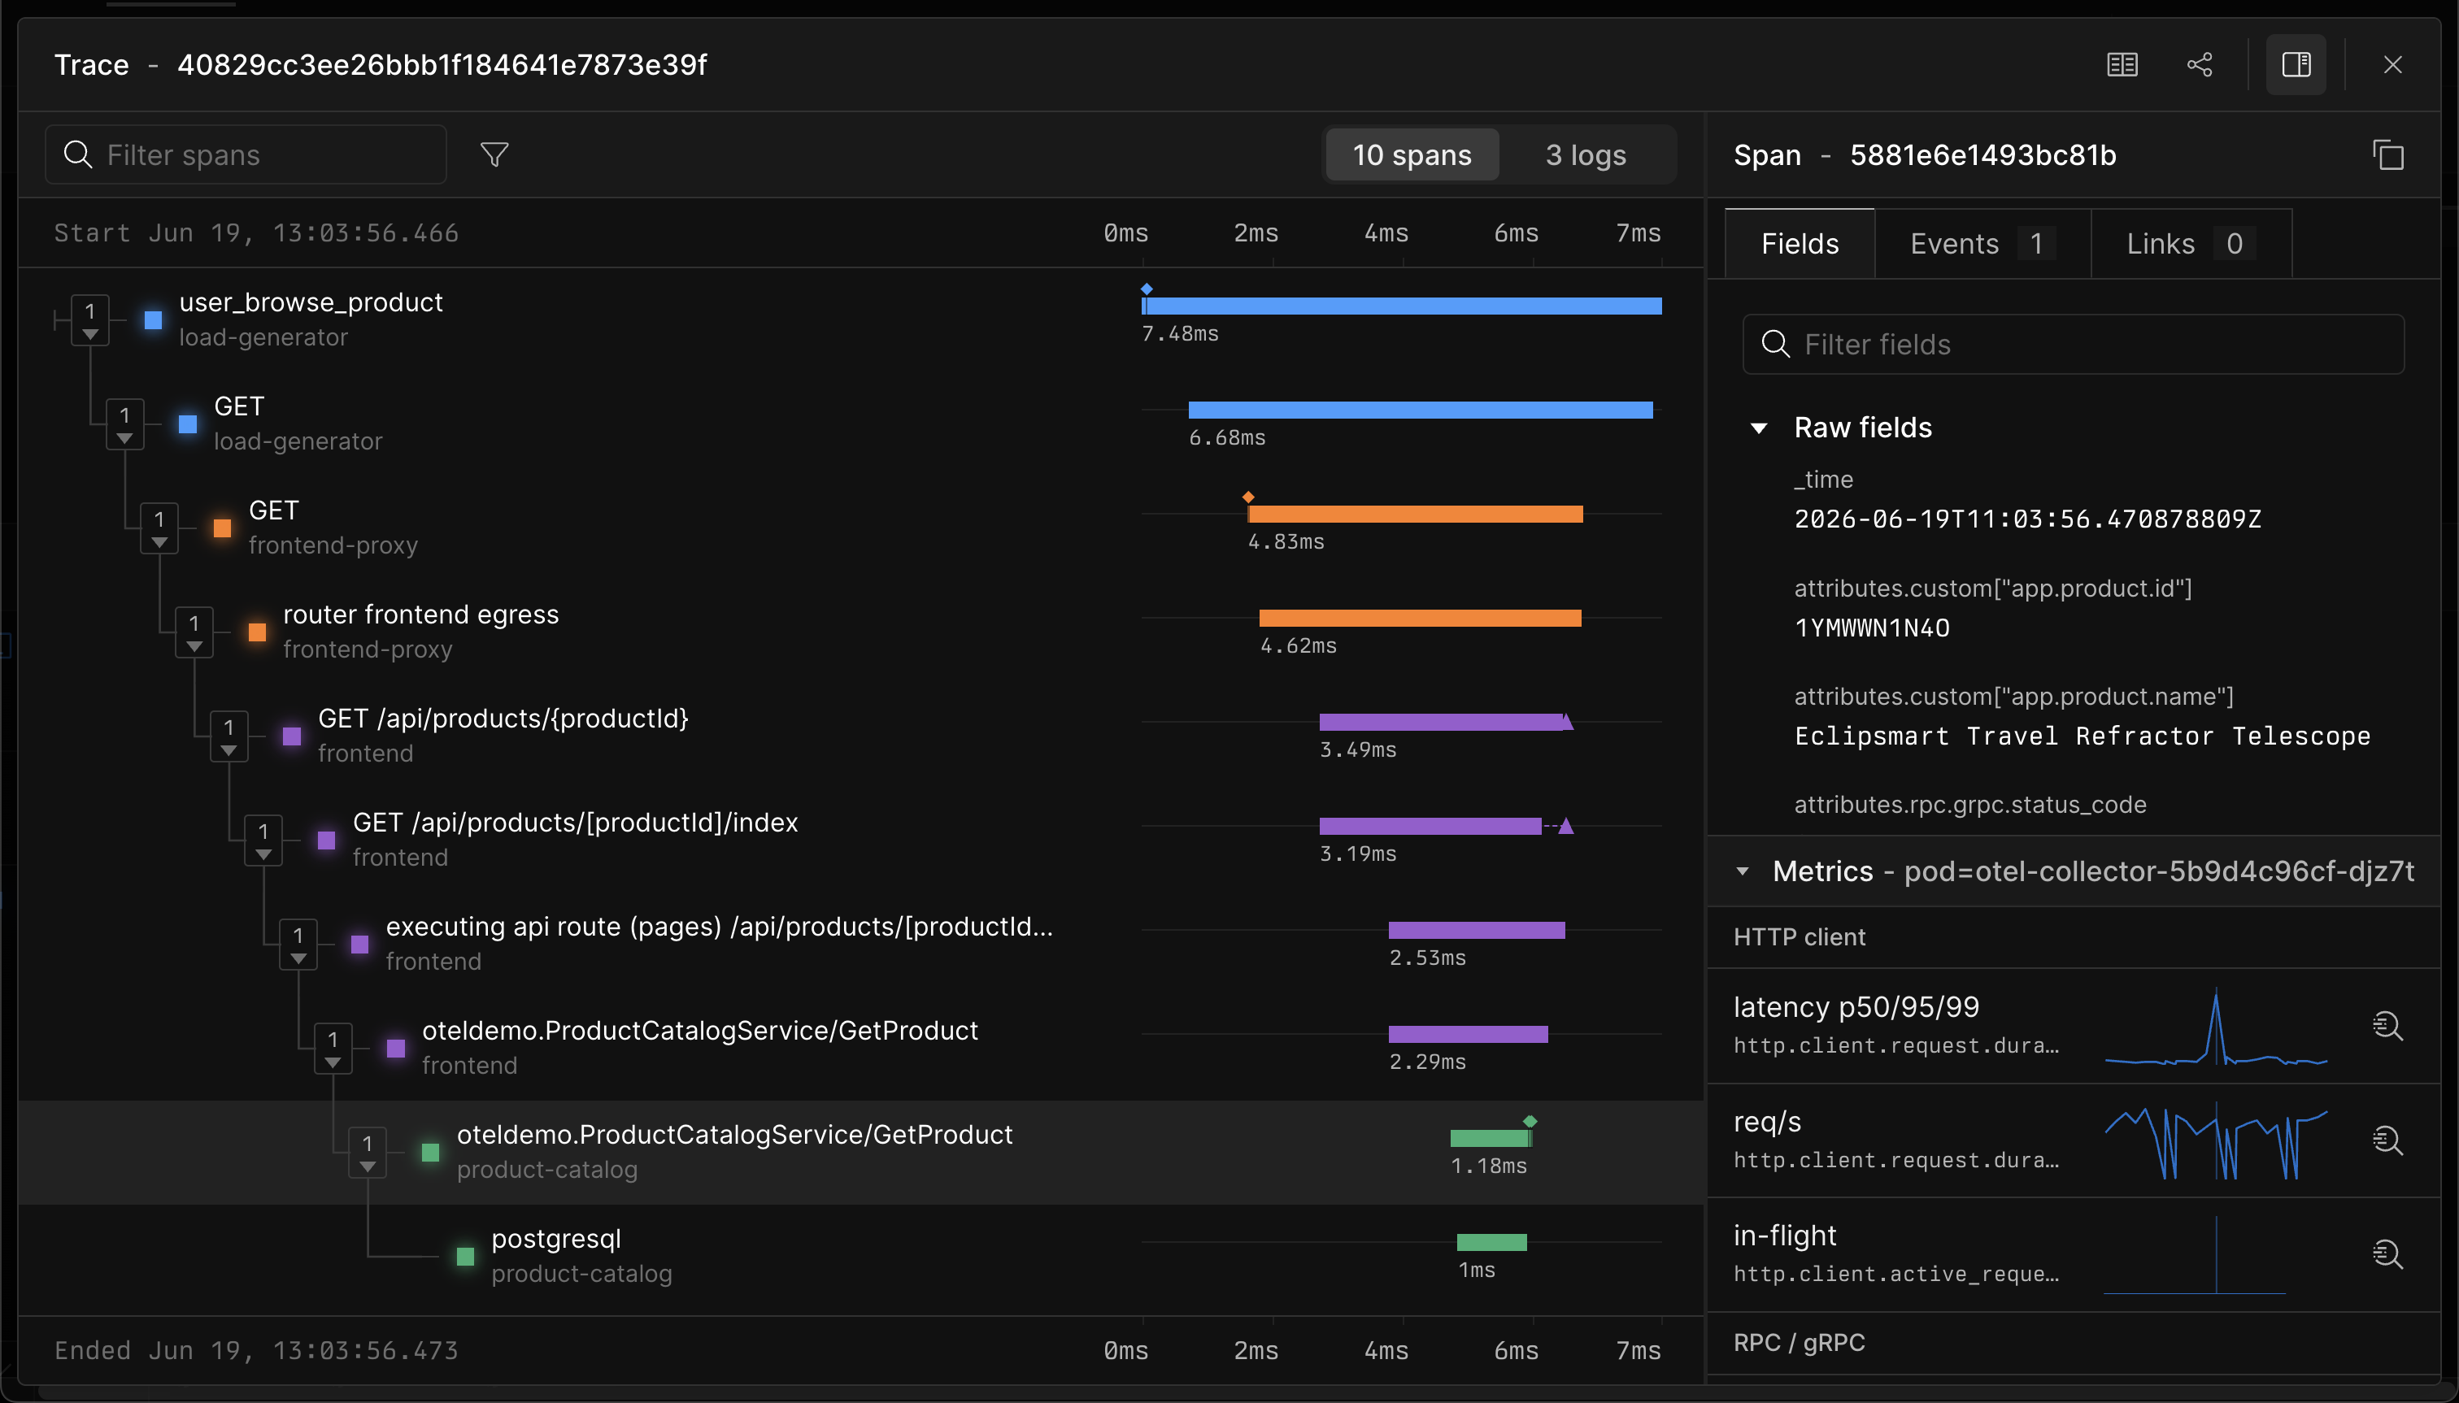Image resolution: width=2459 pixels, height=1403 pixels.
Task: Select the executing api route (pages) span
Action: click(861, 945)
